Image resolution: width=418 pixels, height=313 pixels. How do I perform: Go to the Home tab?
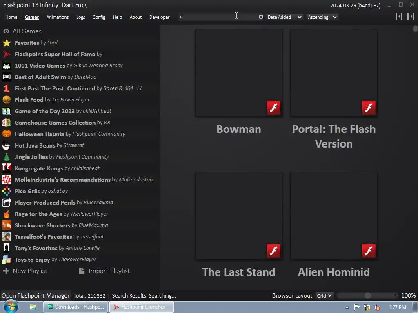[11, 17]
